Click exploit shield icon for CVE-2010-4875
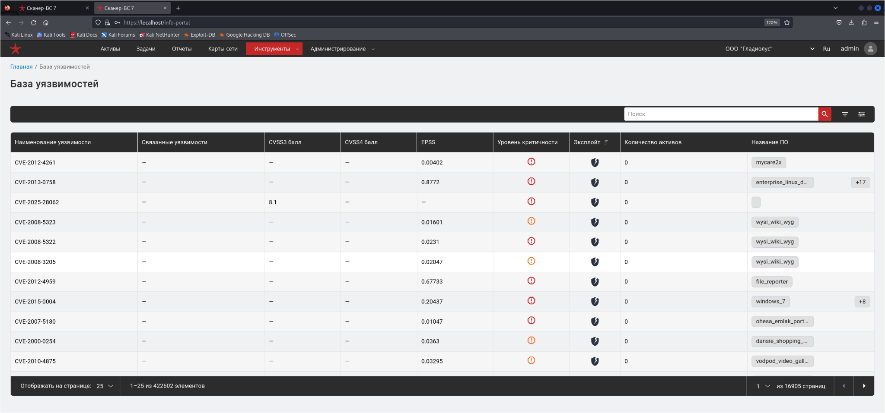This screenshot has width=885, height=413. click(595, 361)
